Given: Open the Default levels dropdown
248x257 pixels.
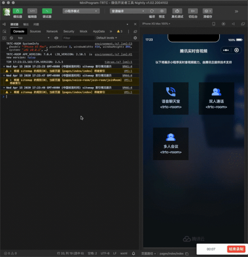Looking at the screenshot, I should 107,38.
